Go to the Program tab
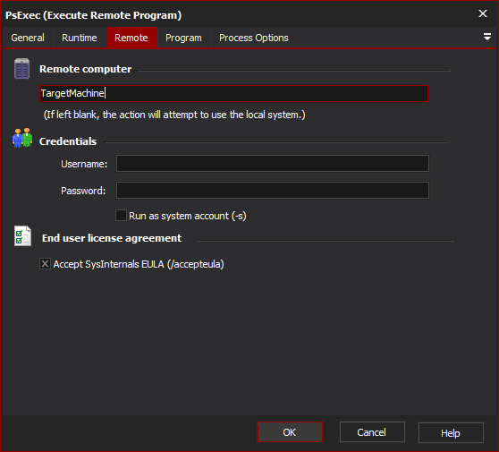The height and width of the screenshot is (452, 499). [x=183, y=38]
